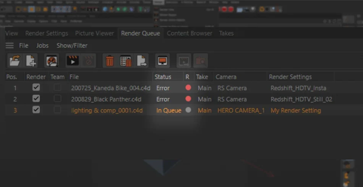This screenshot has width=363, height=187.
Task: Switch to the View tab
Action: pyautogui.click(x=11, y=33)
